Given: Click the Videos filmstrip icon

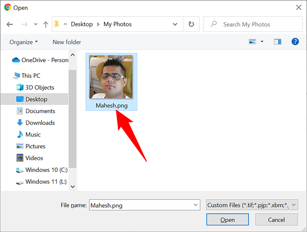Looking at the screenshot, I should (x=20, y=158).
